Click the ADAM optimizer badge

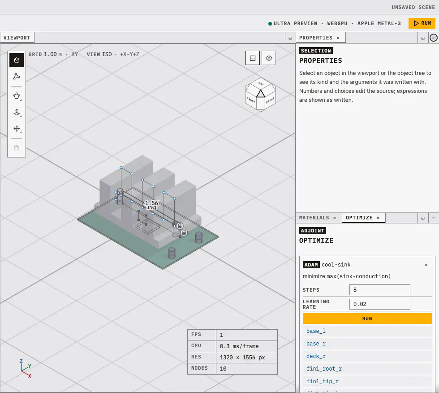pyautogui.click(x=311, y=265)
